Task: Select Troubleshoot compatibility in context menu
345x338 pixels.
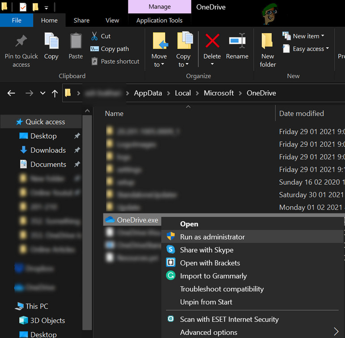Action: 221,289
